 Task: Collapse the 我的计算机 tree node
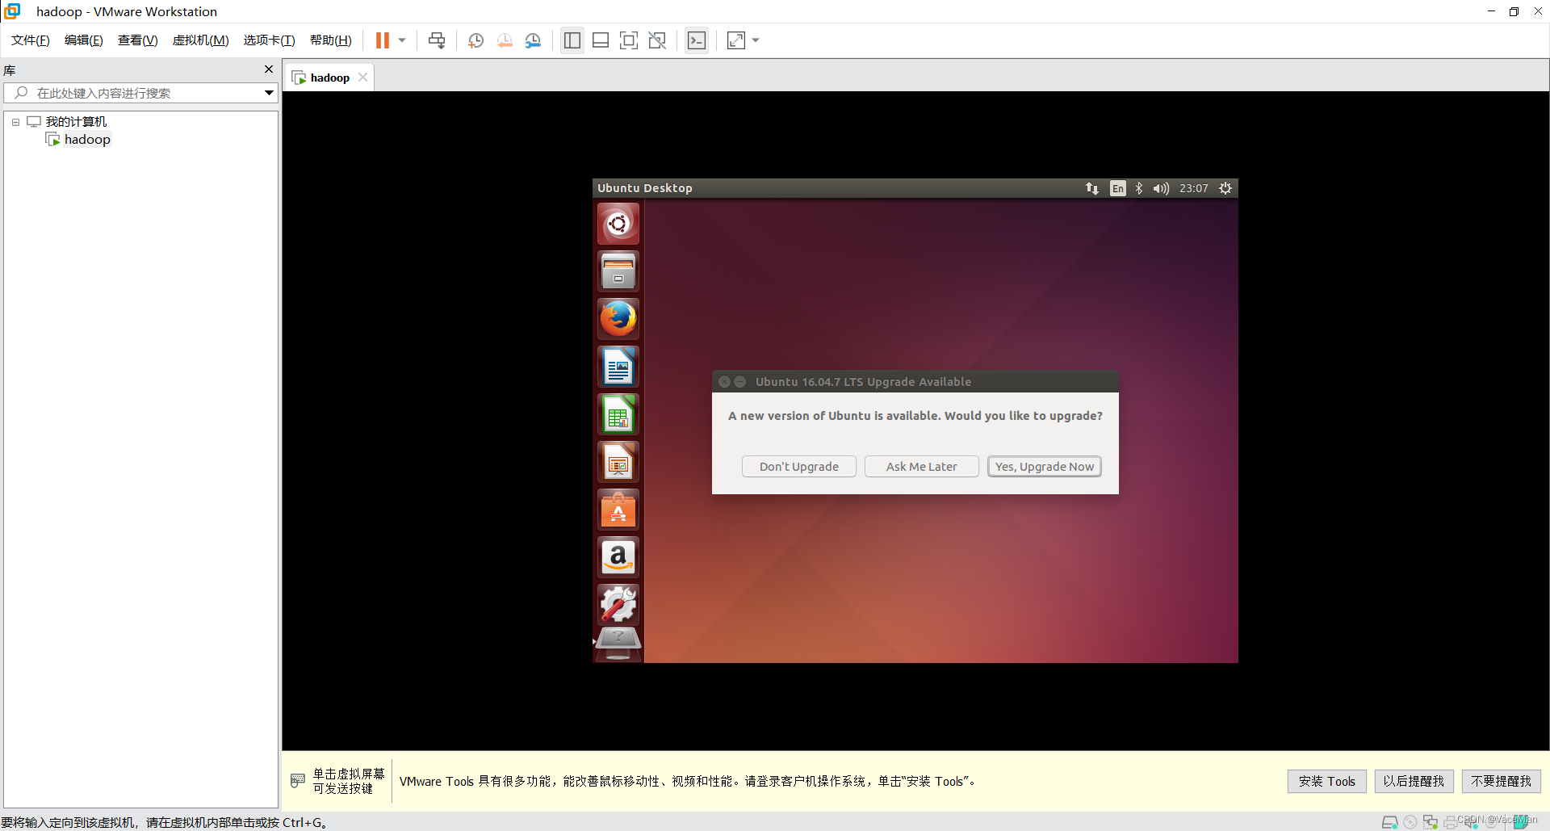[x=15, y=121]
